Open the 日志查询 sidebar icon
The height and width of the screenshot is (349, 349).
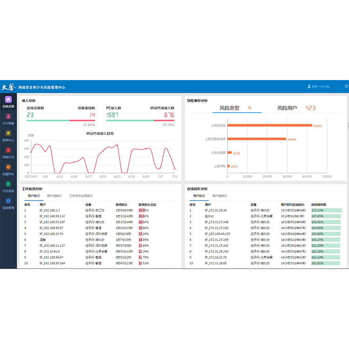[x=8, y=184]
